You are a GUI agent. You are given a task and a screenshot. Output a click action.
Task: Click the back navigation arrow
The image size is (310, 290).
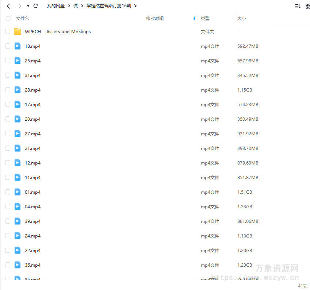(8, 6)
